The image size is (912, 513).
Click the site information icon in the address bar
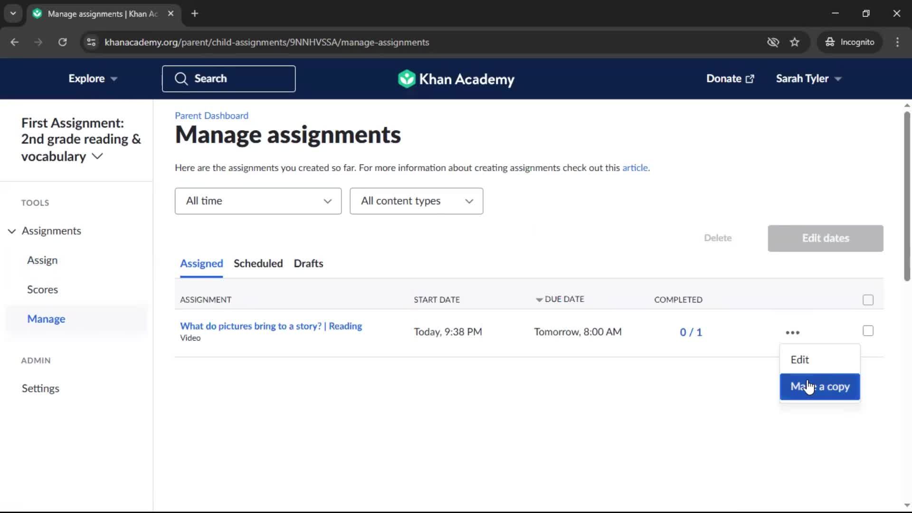[91, 42]
